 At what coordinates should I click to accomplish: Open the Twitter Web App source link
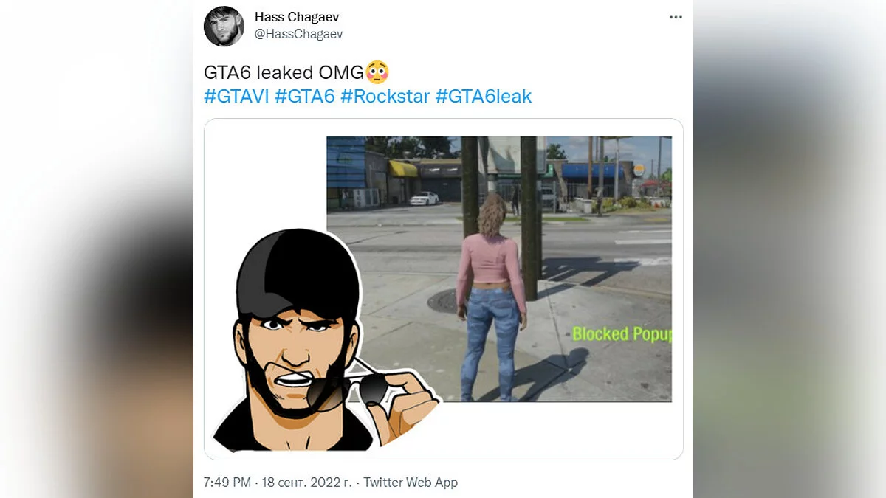click(411, 483)
